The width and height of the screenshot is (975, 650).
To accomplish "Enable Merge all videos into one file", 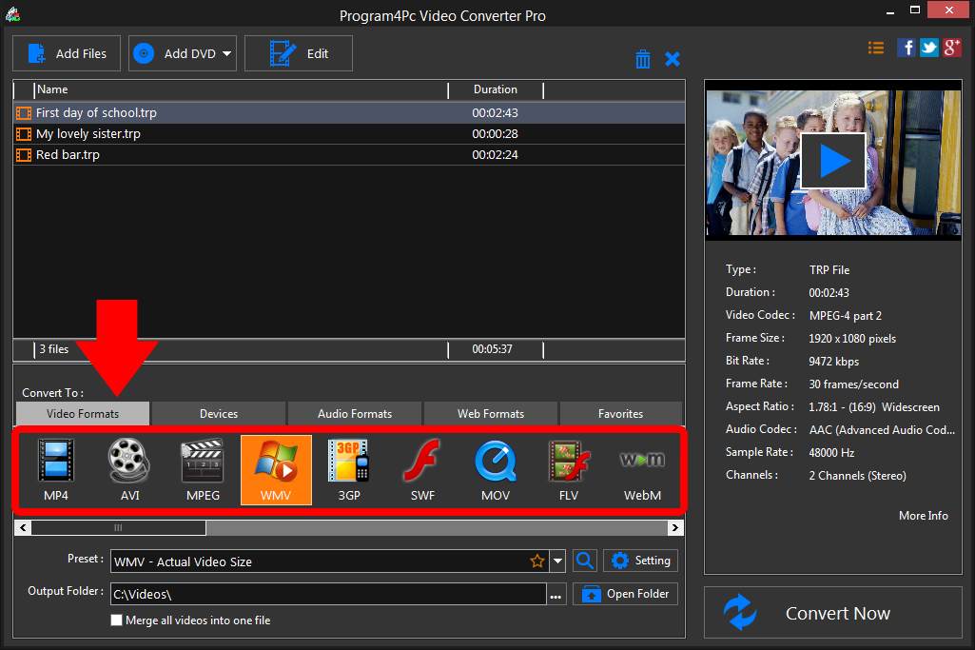I will point(116,620).
